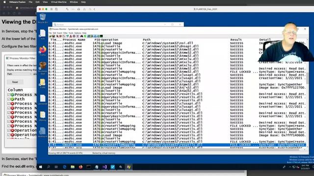Click the highlighted CreateFileMapping resutils.dll row
Image resolution: width=314 pixels, height=176 pixels.
pos(177,145)
